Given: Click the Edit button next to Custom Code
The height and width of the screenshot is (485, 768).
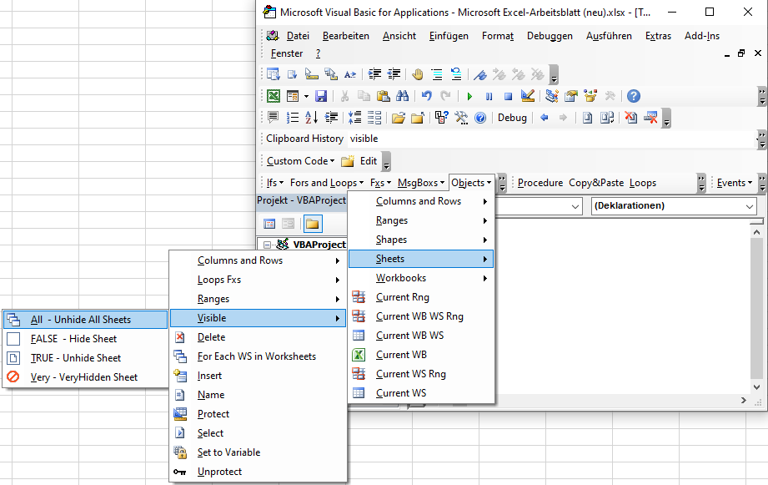Looking at the screenshot, I should (x=369, y=161).
